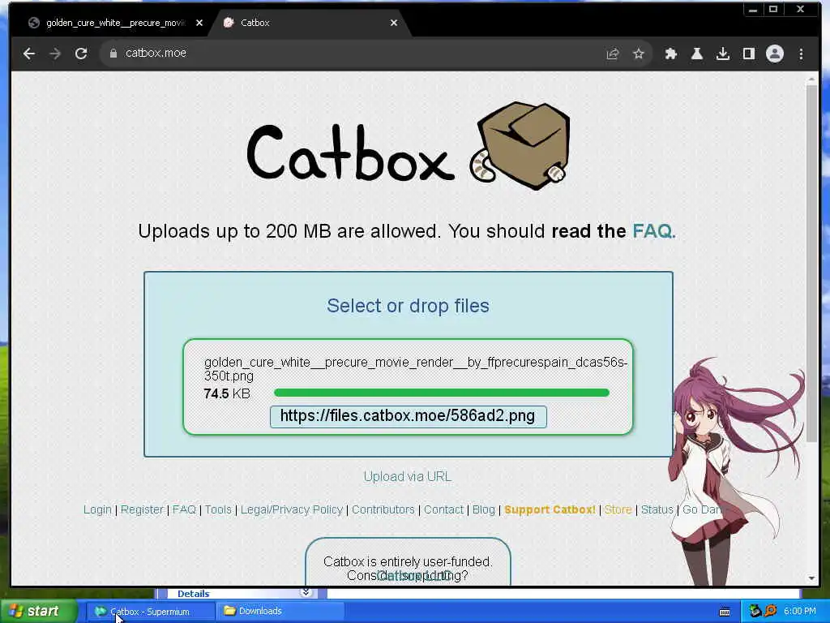Image resolution: width=830 pixels, height=623 pixels.
Task: Open the experiments flask icon
Action: [696, 54]
